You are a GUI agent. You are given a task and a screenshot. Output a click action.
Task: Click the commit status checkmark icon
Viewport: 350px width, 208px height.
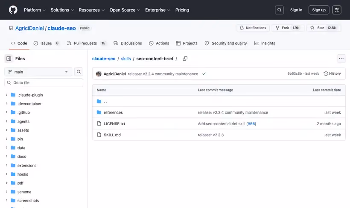[204, 74]
